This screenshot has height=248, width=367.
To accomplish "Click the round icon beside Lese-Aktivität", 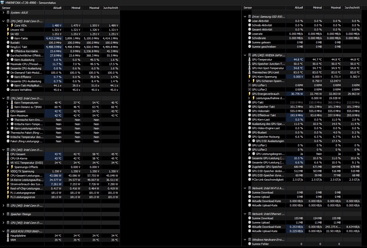I will click(x=249, y=21).
